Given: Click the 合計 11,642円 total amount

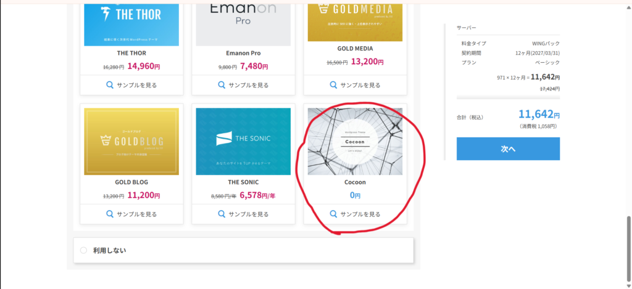Looking at the screenshot, I should (x=539, y=114).
